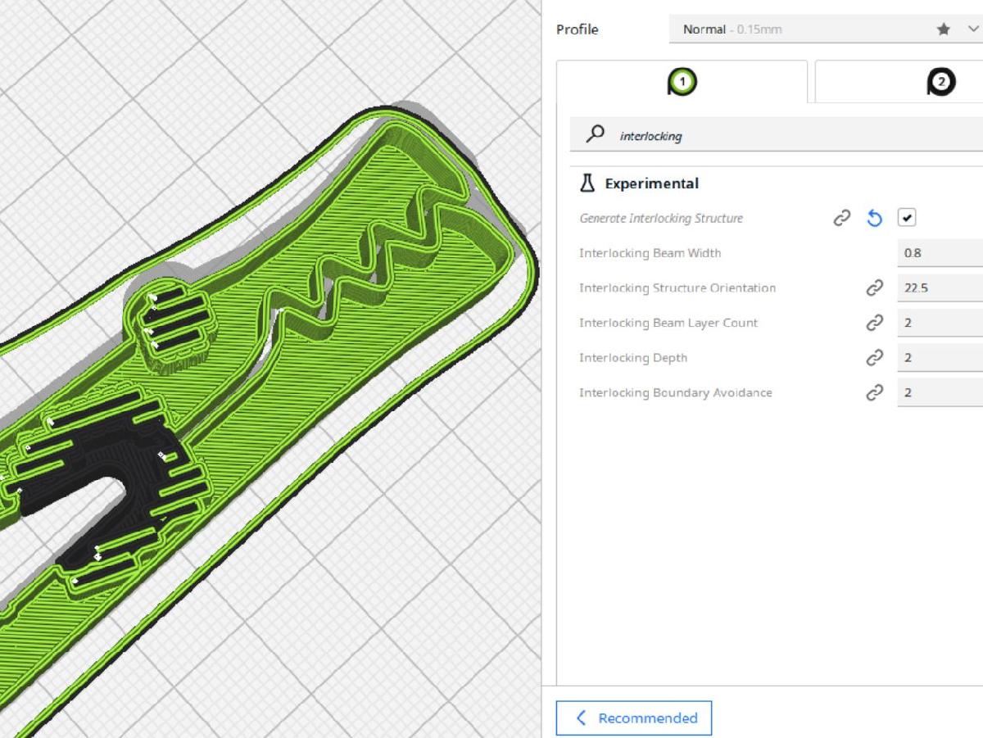Switch to the Extruder 1 tab
This screenshot has height=738, width=983.
[x=682, y=80]
